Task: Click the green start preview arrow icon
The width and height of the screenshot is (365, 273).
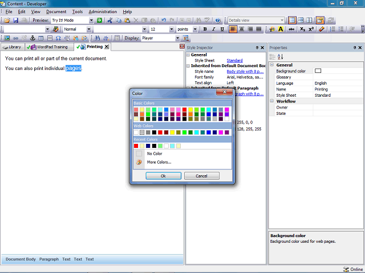Action: point(99,20)
